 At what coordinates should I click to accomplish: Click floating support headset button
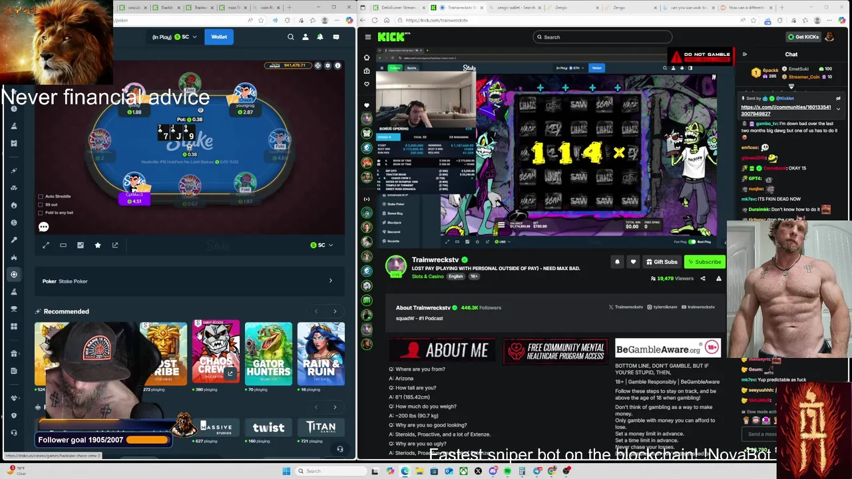tap(339, 449)
